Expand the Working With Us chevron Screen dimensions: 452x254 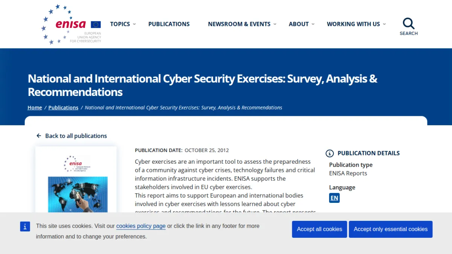[x=384, y=24]
